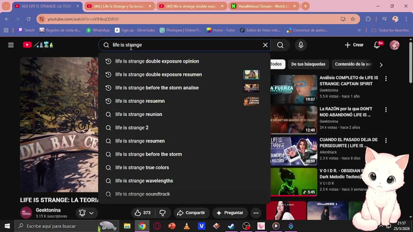Click thumbnail beside 'before the storm analise' suggestion

pos(251,88)
